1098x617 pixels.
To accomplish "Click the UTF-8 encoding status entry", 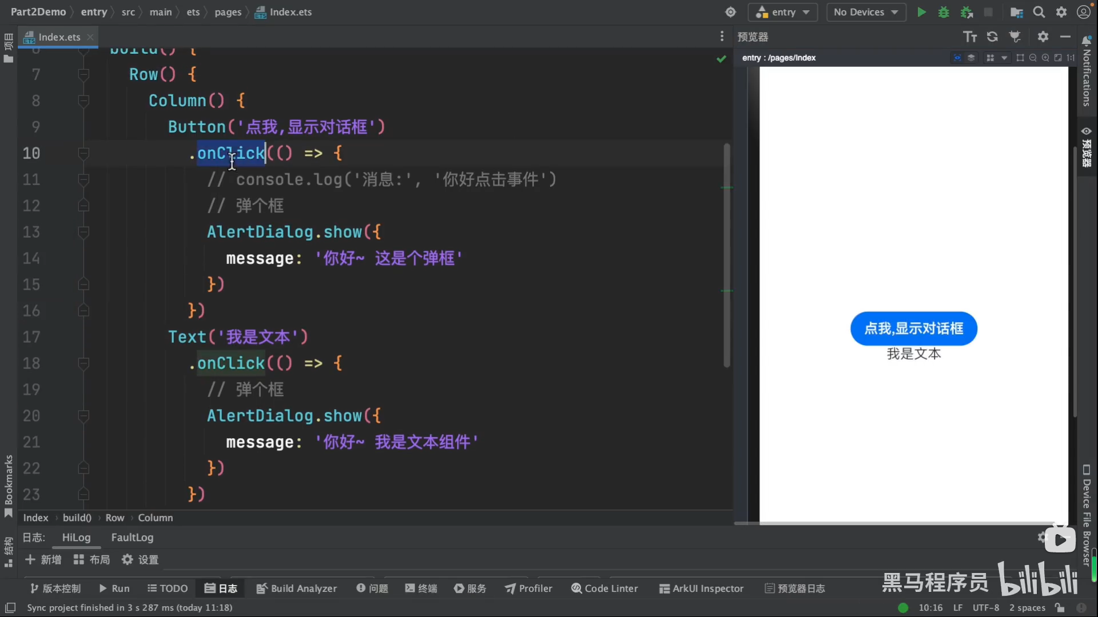I will point(986,608).
